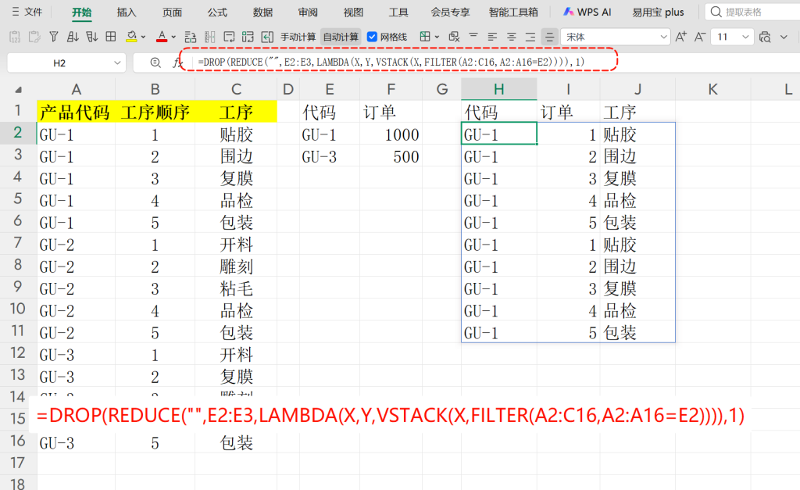
Task: Click the row-lines with green rectangle icon
Action: click(191, 37)
